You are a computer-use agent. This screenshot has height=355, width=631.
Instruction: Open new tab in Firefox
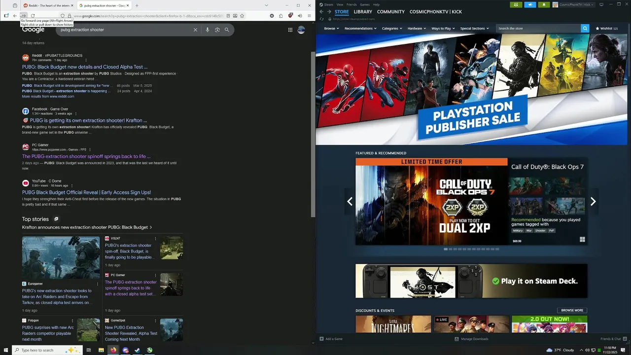[137, 5]
